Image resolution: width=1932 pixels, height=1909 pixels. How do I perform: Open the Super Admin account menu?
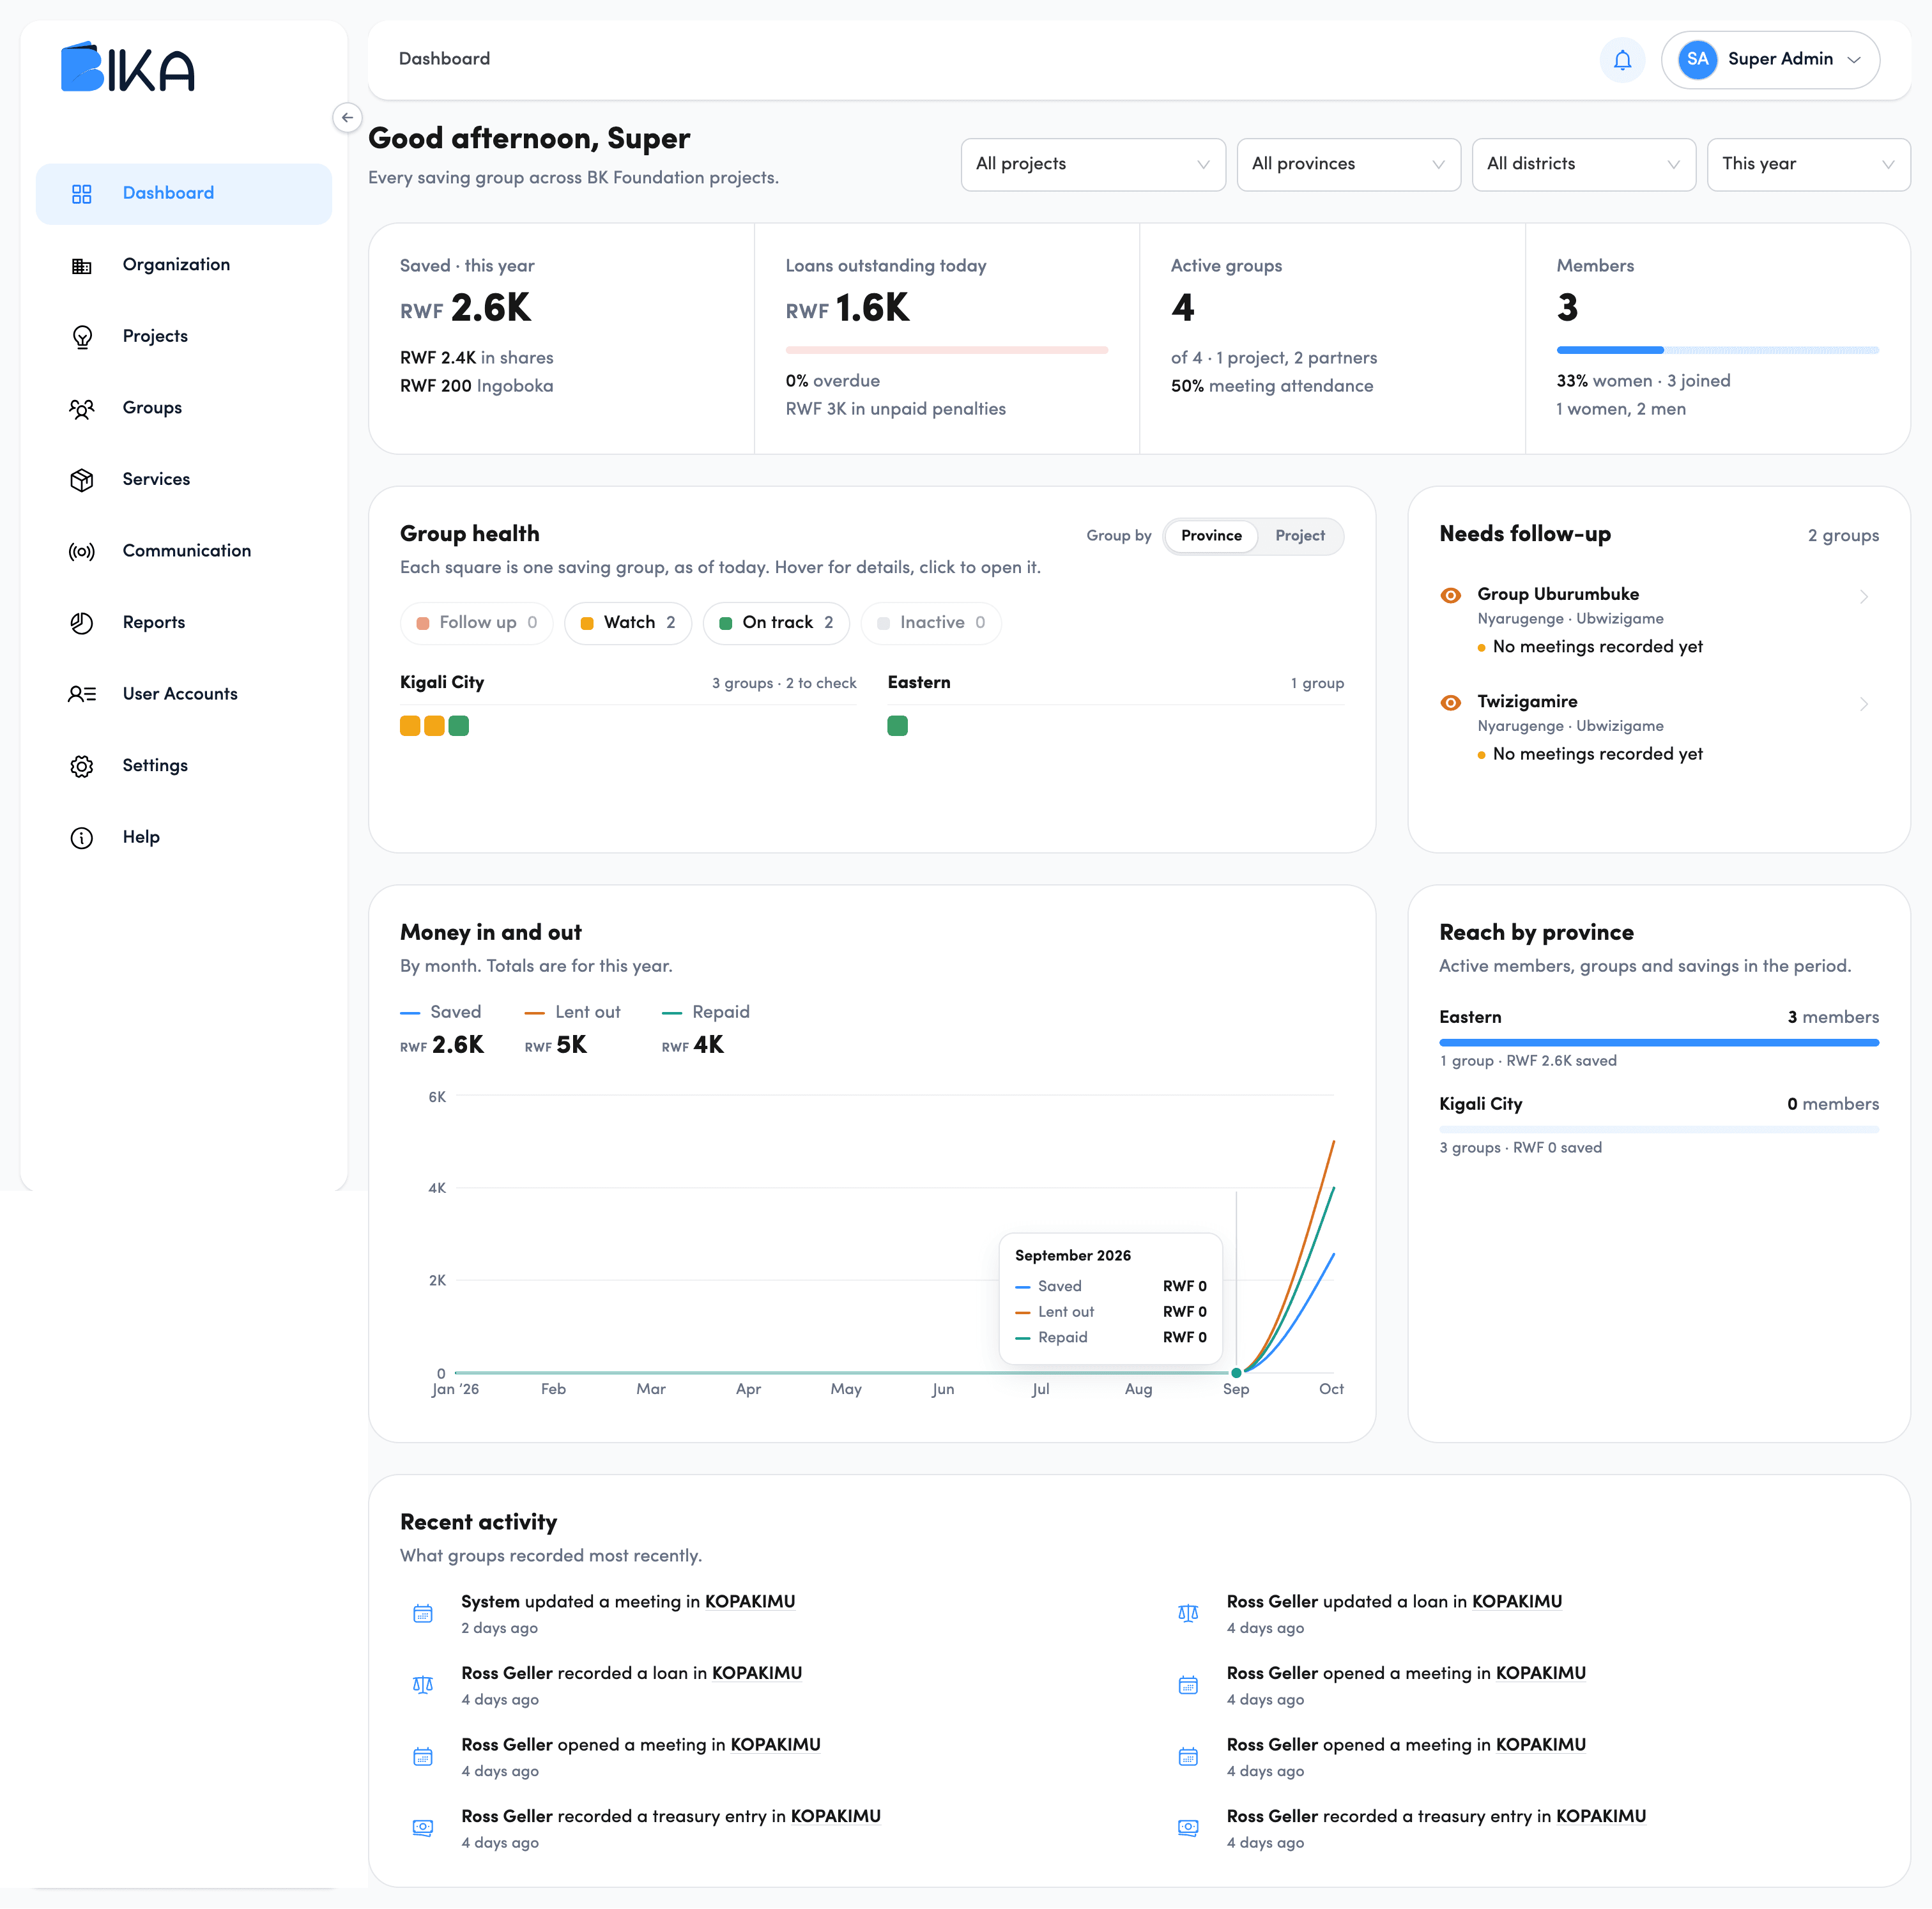coord(1770,60)
